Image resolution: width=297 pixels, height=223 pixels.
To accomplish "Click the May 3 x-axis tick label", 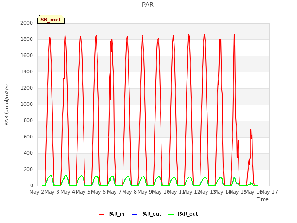I will point(52,192).
